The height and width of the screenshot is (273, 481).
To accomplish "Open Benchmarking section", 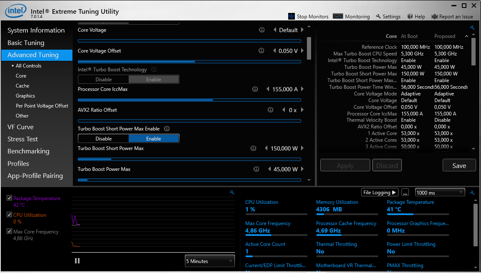I will tap(28, 151).
